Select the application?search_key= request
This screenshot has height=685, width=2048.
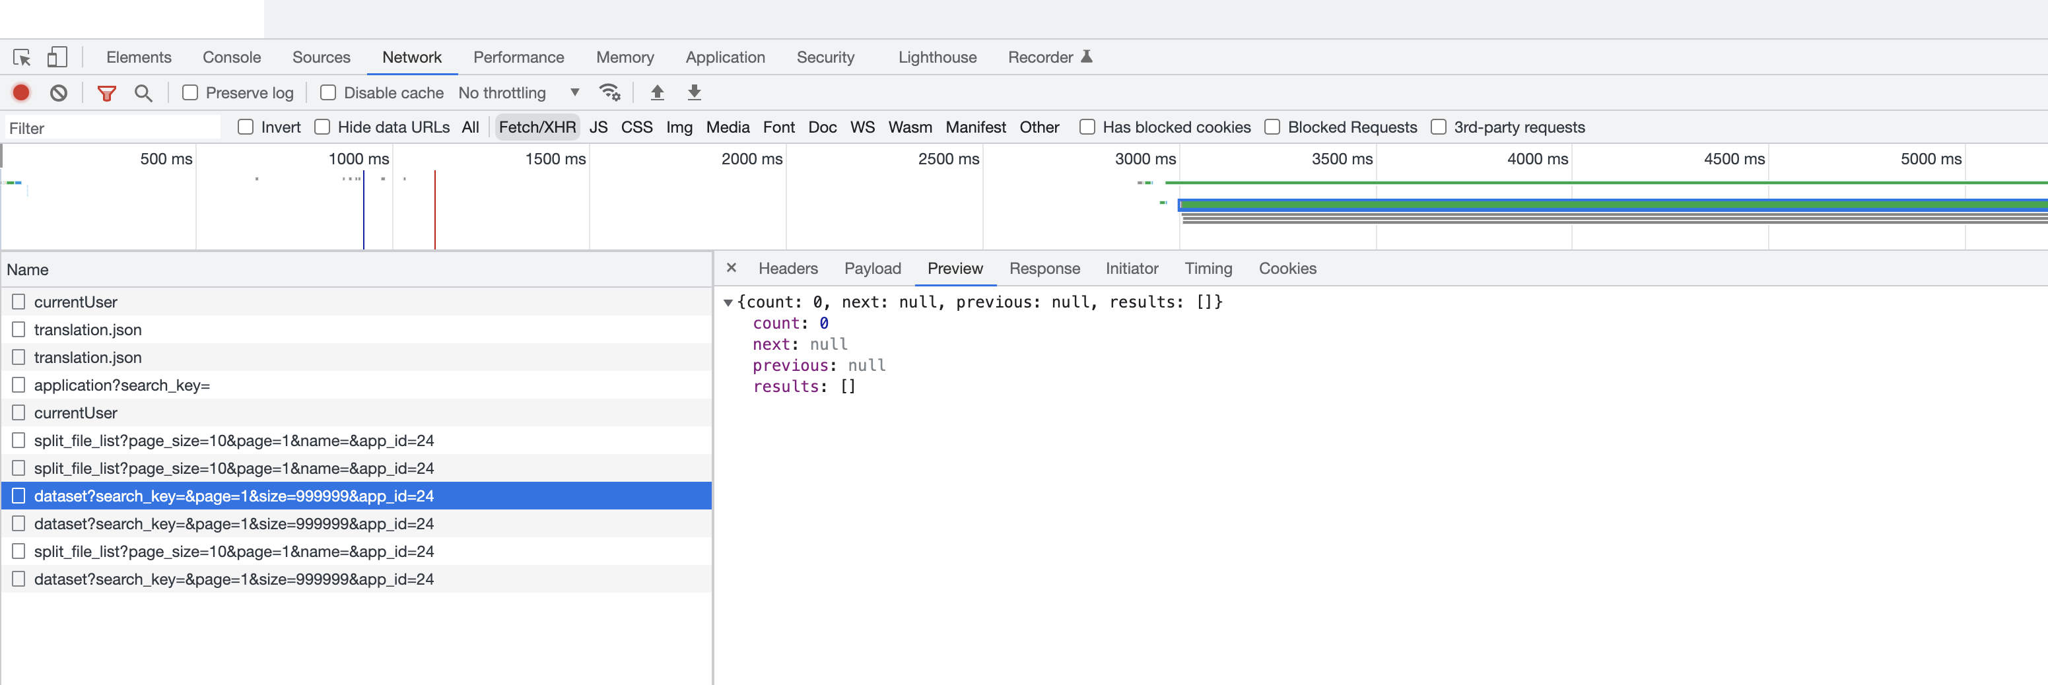pos(356,385)
